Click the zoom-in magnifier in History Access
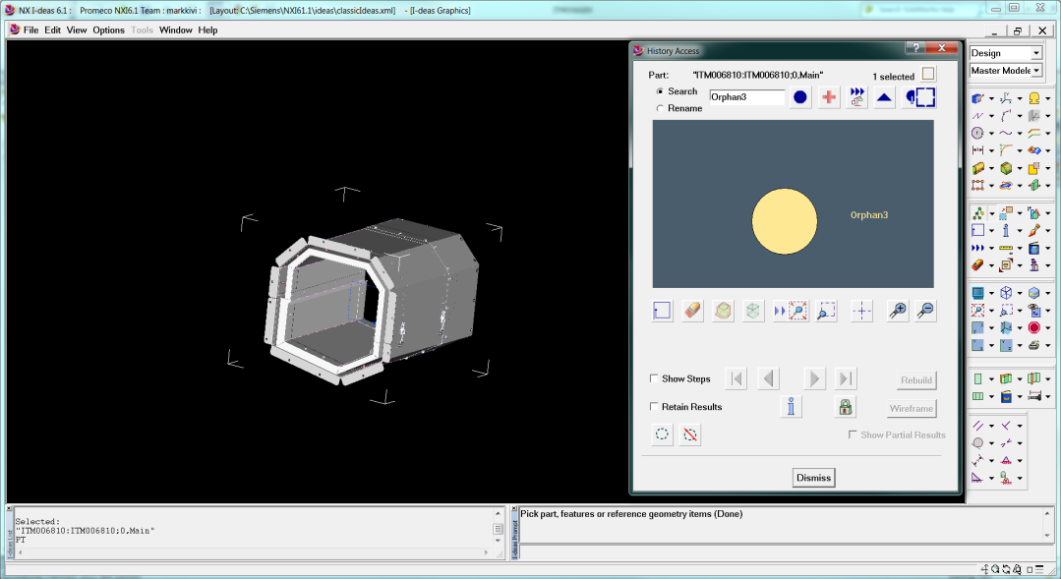 point(897,311)
